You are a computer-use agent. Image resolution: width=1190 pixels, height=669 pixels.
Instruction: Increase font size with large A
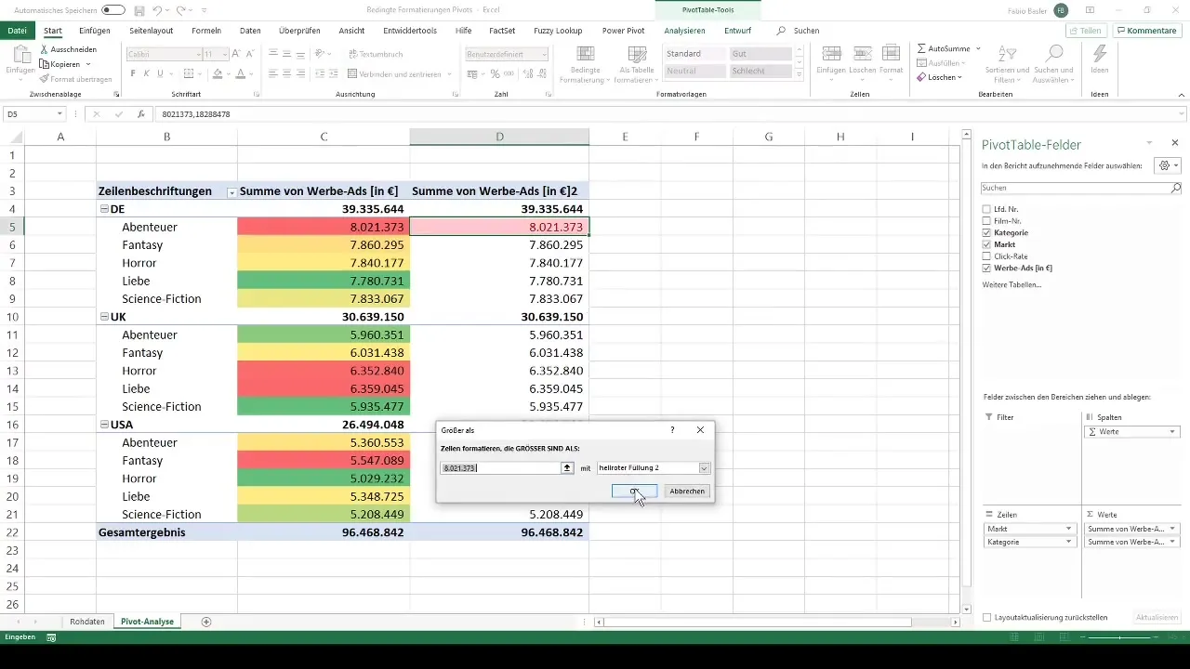pos(237,54)
